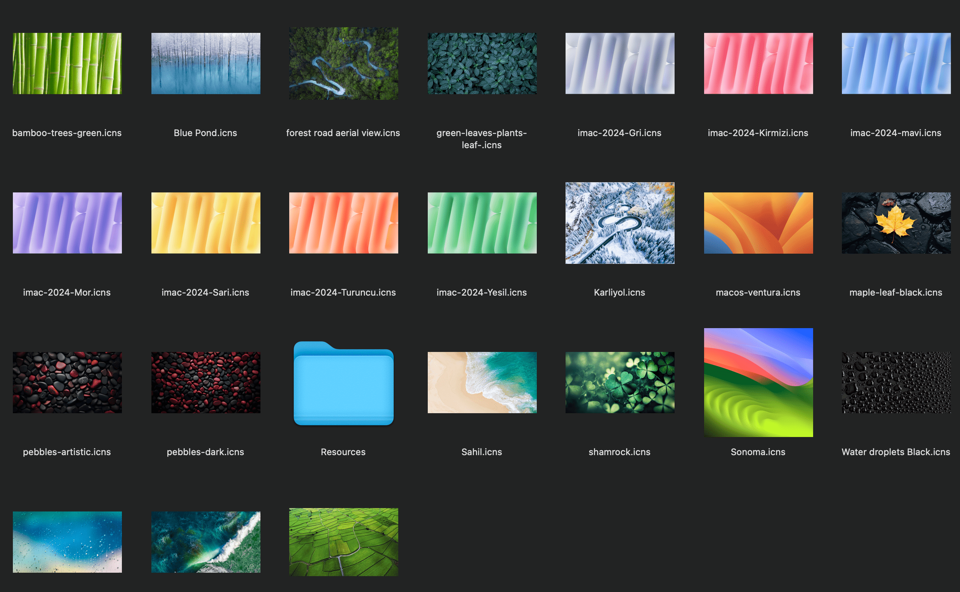Select the Sahil.icns beach image
The width and height of the screenshot is (960, 592).
click(x=482, y=383)
